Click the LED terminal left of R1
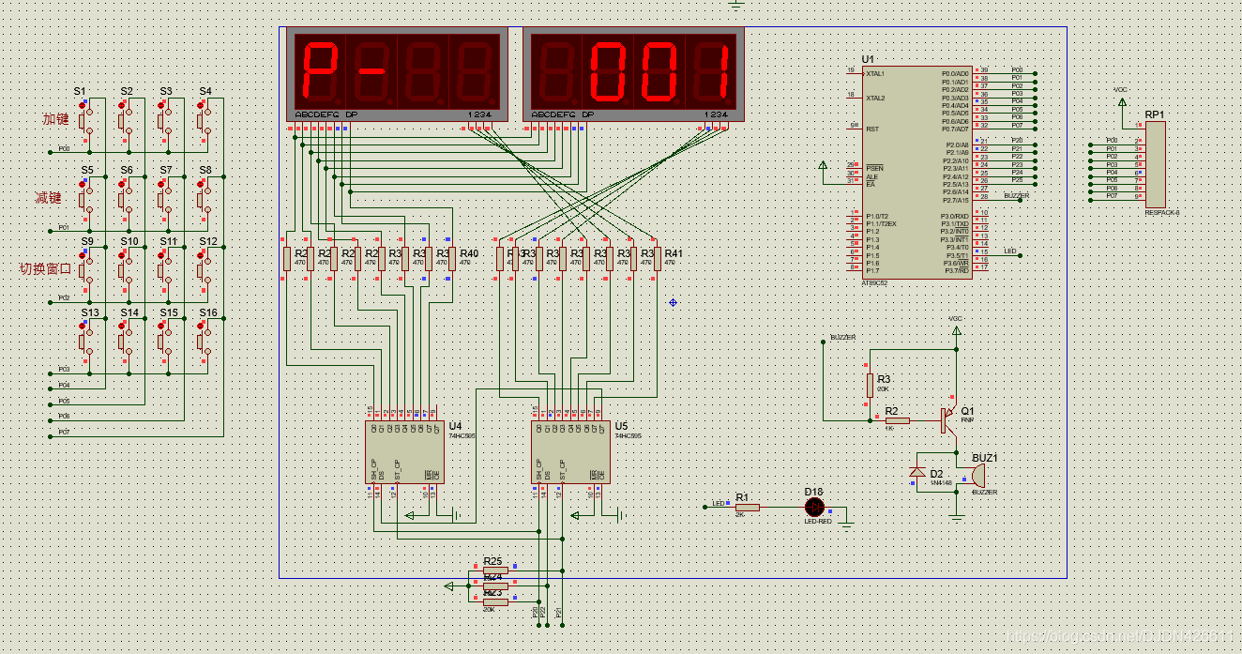This screenshot has height=654, width=1242. click(x=719, y=503)
